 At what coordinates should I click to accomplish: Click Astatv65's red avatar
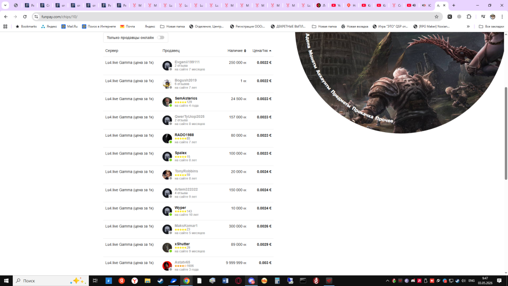pyautogui.click(x=167, y=266)
